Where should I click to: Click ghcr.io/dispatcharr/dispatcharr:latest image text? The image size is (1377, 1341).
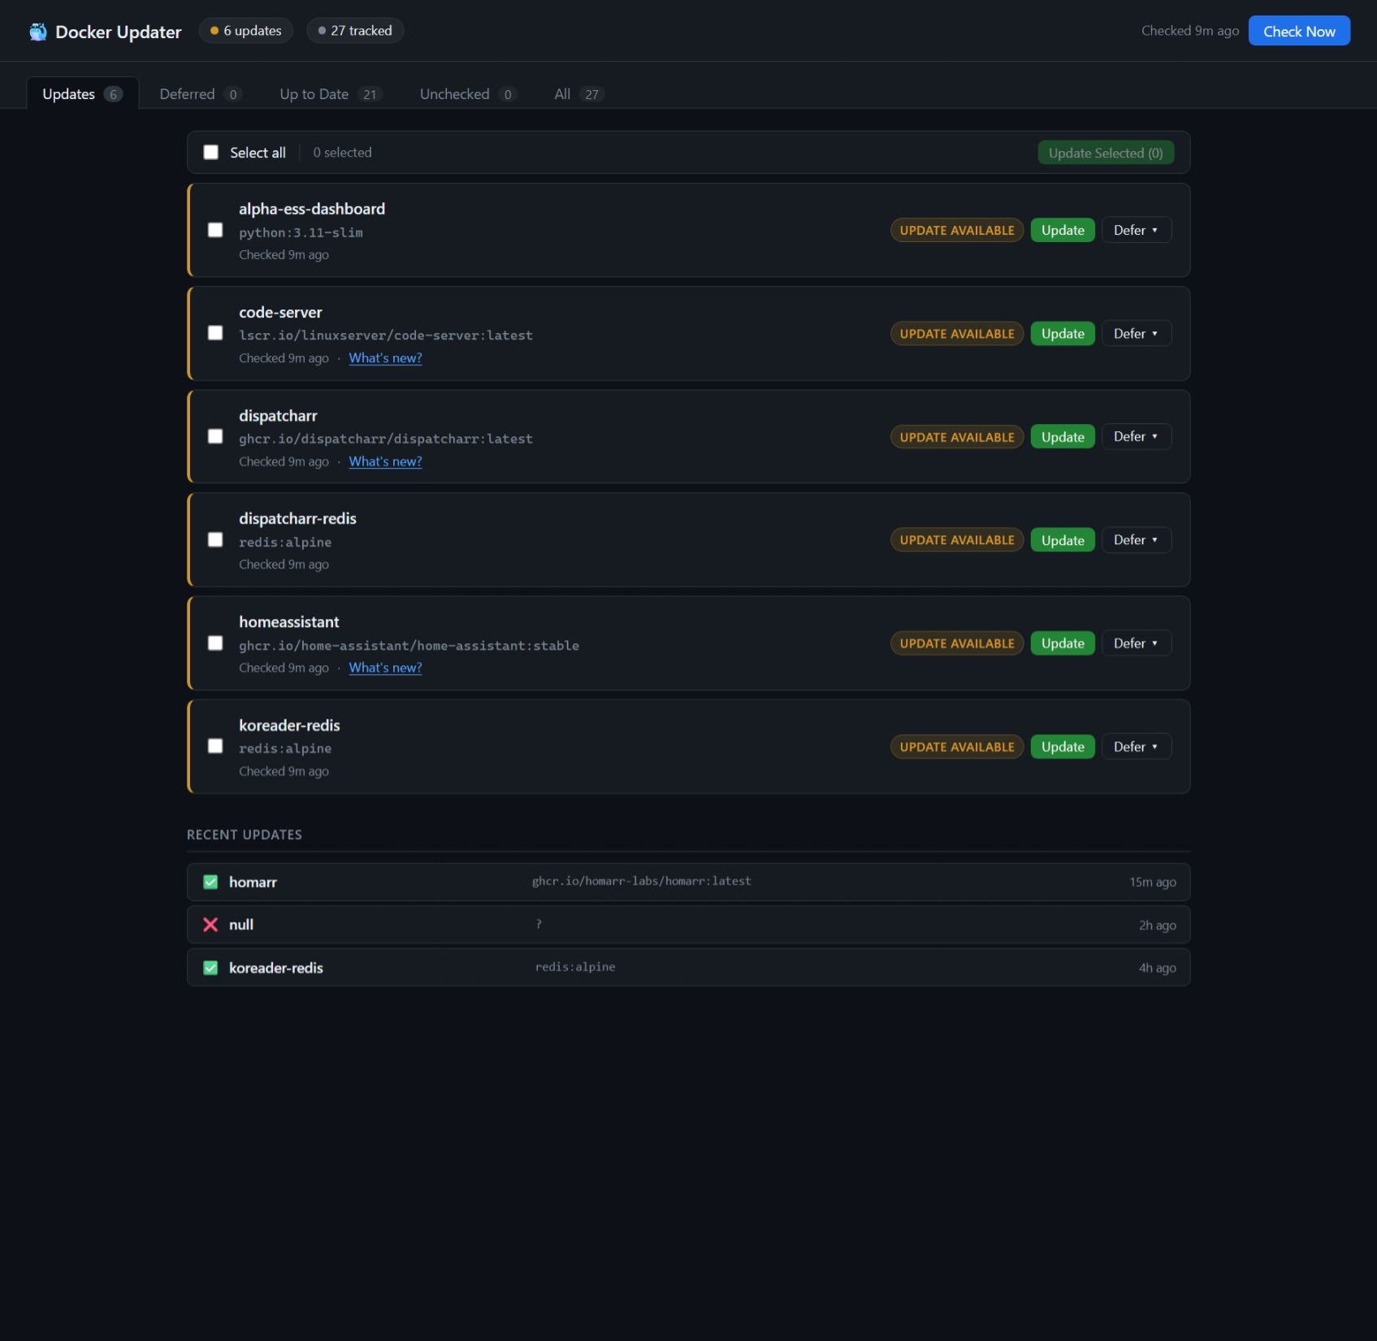(386, 439)
